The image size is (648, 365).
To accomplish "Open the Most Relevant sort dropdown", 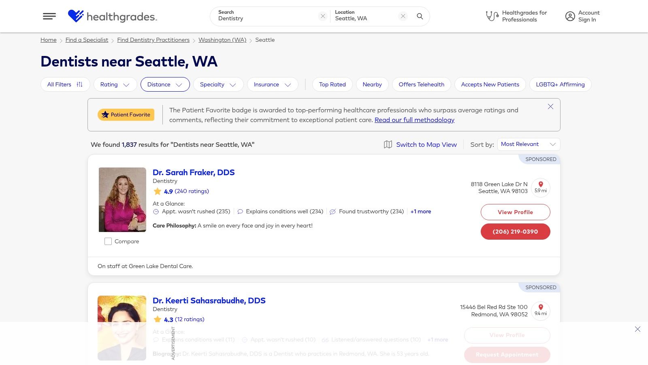I will point(528,144).
